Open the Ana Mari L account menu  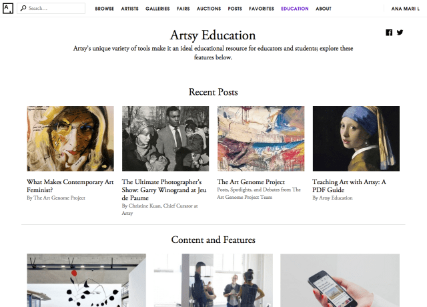(405, 9)
